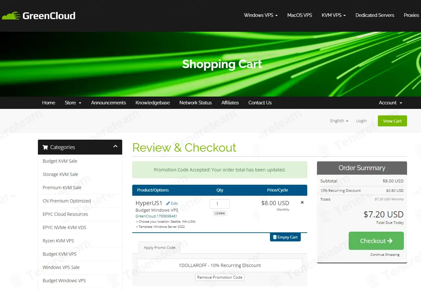The height and width of the screenshot is (291, 421).
Task: Click the Promotion Code Accepted message
Action: (x=220, y=170)
